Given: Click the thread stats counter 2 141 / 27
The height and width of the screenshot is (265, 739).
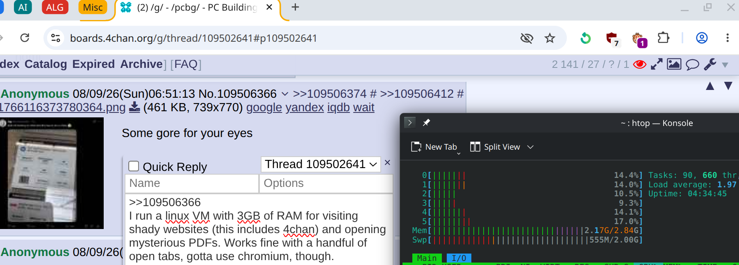Looking at the screenshot, I should coord(590,65).
